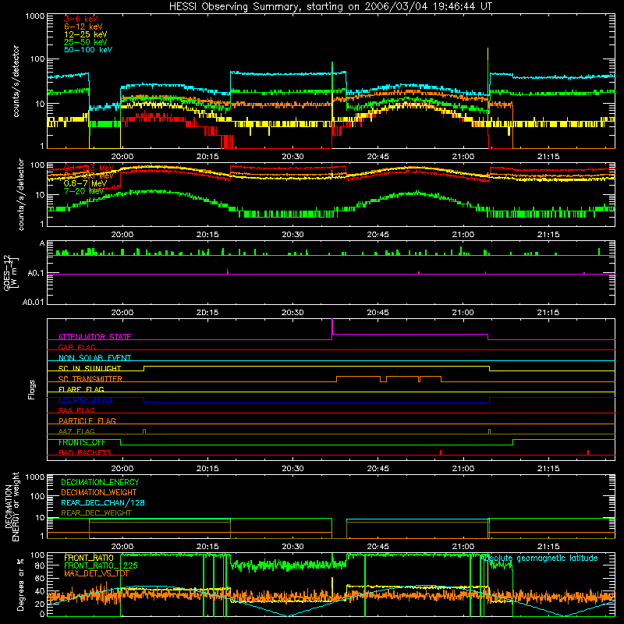This screenshot has height=624, width=624.
Task: Click the A0.01 tick label on GOES panel
Action: click(34, 302)
